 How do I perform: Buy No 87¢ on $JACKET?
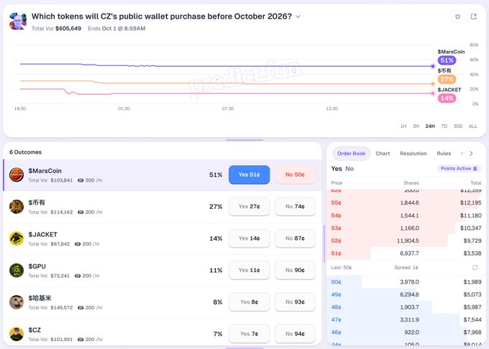tap(295, 238)
